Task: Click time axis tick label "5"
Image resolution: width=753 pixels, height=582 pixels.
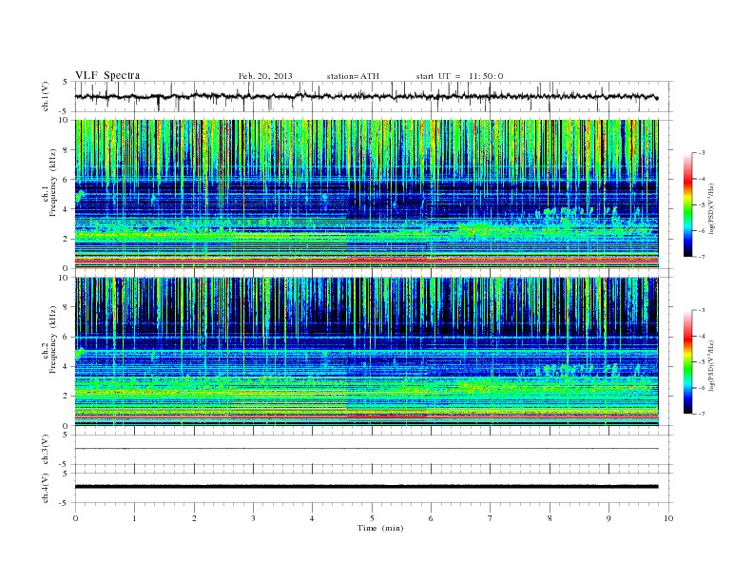Action: point(372,518)
